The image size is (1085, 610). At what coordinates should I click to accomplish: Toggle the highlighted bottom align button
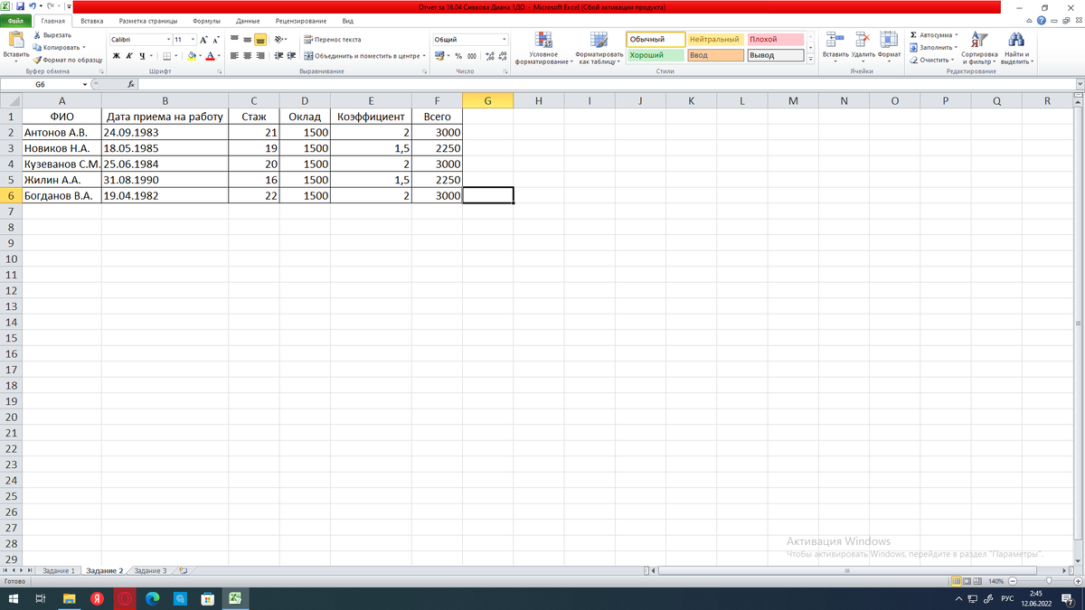pyautogui.click(x=260, y=40)
